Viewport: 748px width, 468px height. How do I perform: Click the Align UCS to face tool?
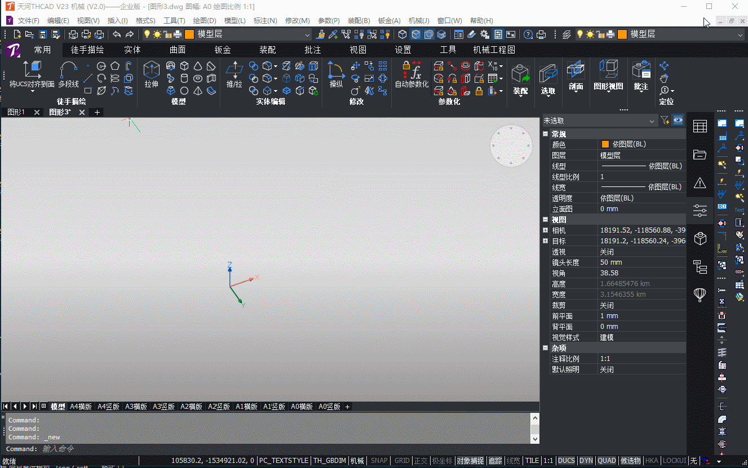(x=32, y=75)
